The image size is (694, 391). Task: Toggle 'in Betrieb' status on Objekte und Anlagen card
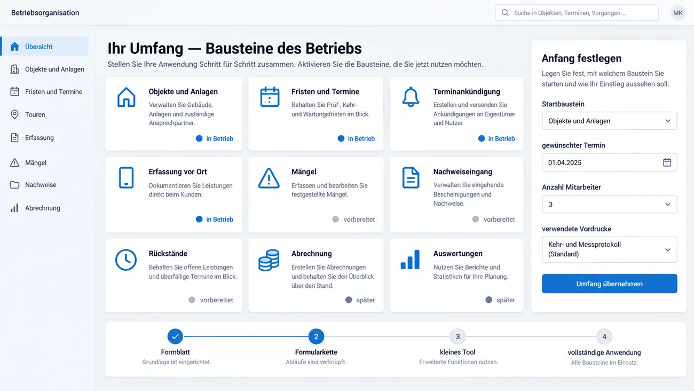coord(214,138)
